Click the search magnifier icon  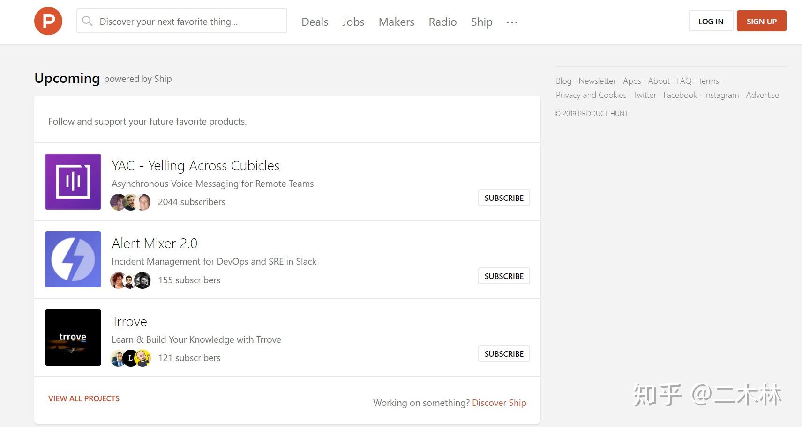pos(87,21)
